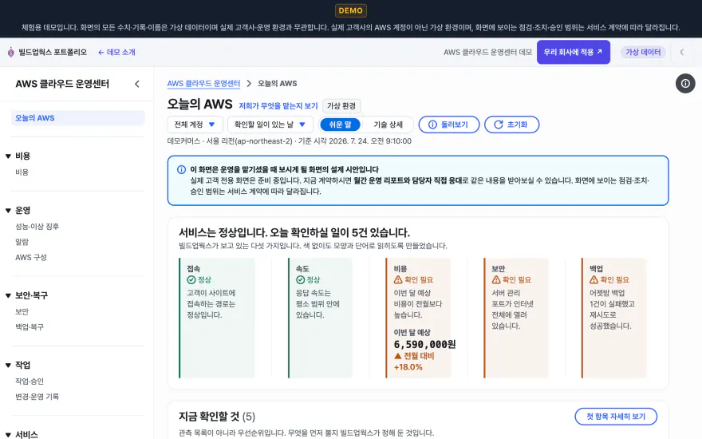Click the info icon in the blue notice banner
The width and height of the screenshot is (702, 439).
[x=181, y=169]
